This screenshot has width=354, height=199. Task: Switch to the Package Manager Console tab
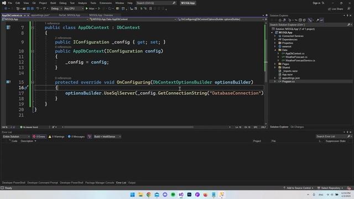[100, 183]
